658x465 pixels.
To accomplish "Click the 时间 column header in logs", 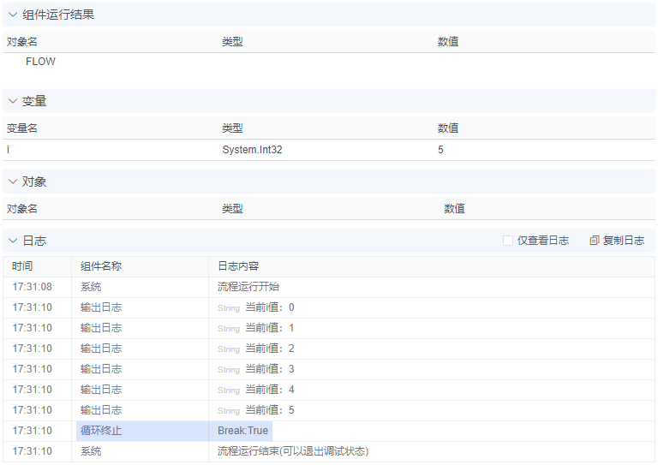I will (x=23, y=266).
